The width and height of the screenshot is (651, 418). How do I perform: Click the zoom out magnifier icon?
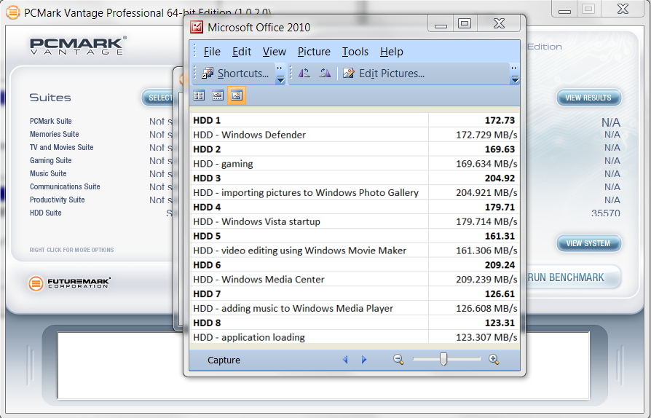pos(398,359)
